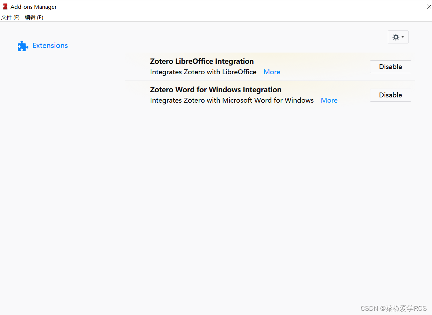432x315 pixels.
Task: Click the Zotero logo in title bar
Action: pyautogui.click(x=5, y=7)
